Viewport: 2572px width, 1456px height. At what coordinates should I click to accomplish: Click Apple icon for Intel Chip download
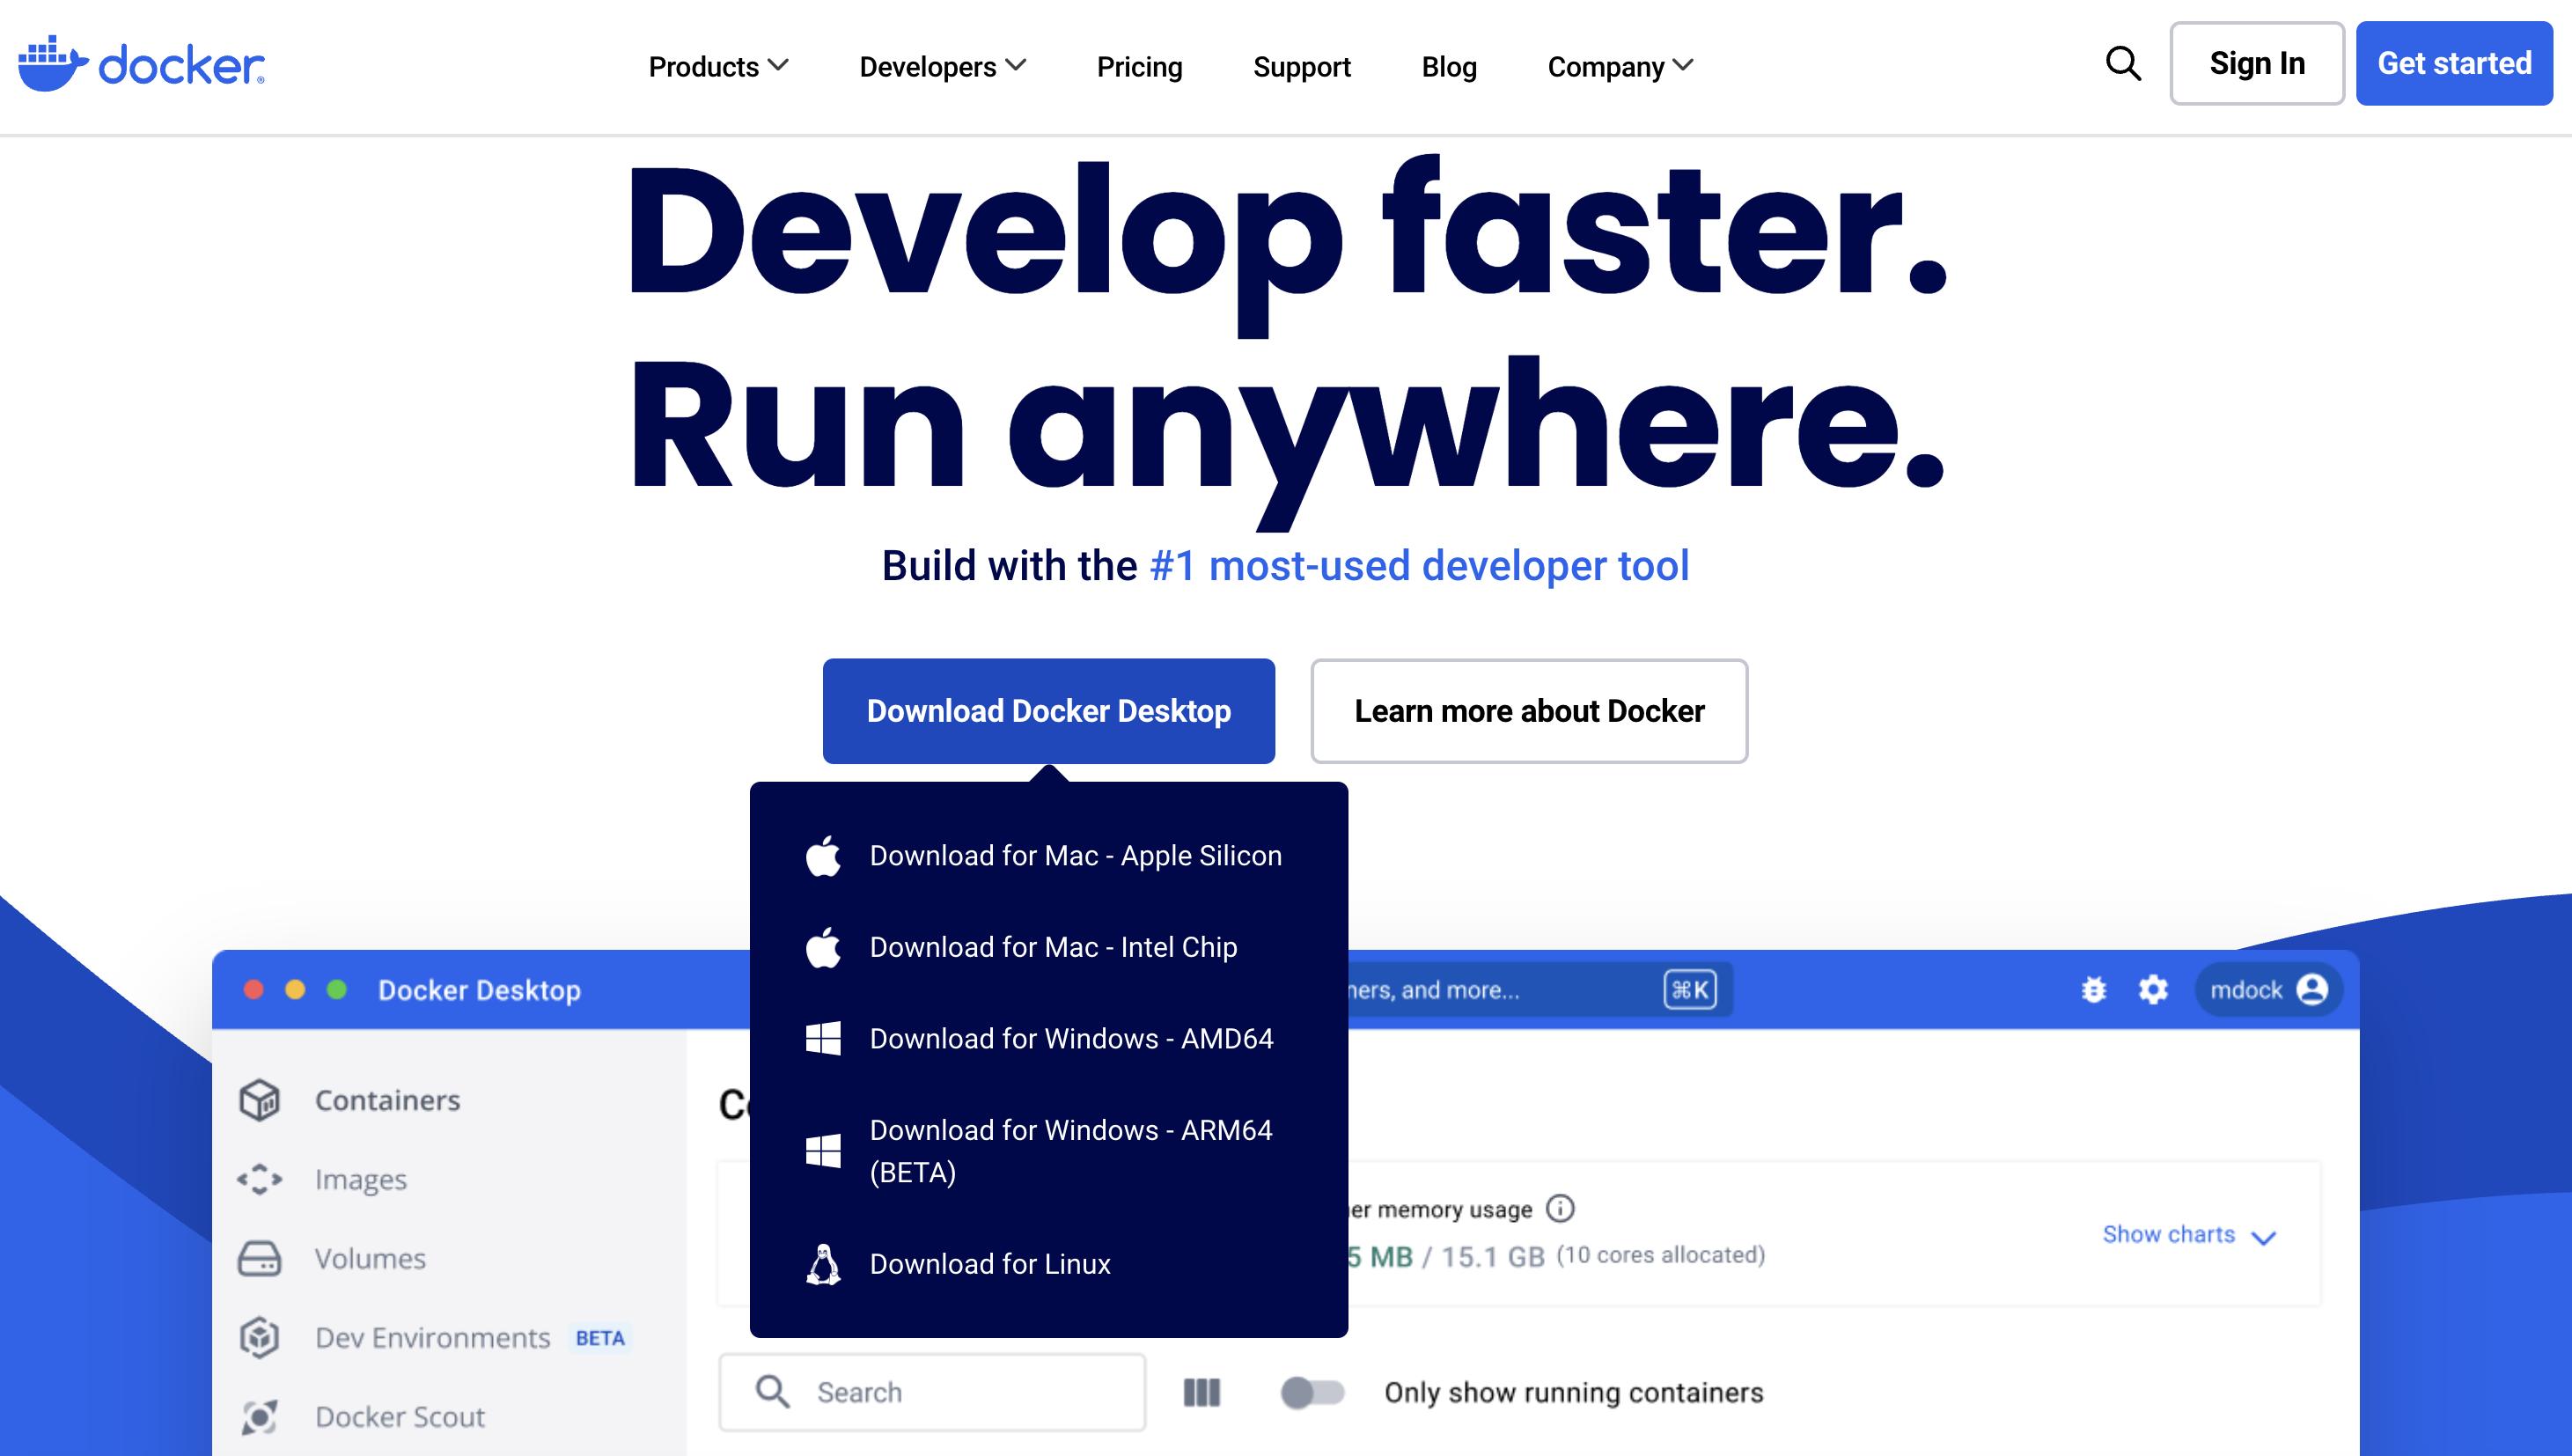pos(824,947)
